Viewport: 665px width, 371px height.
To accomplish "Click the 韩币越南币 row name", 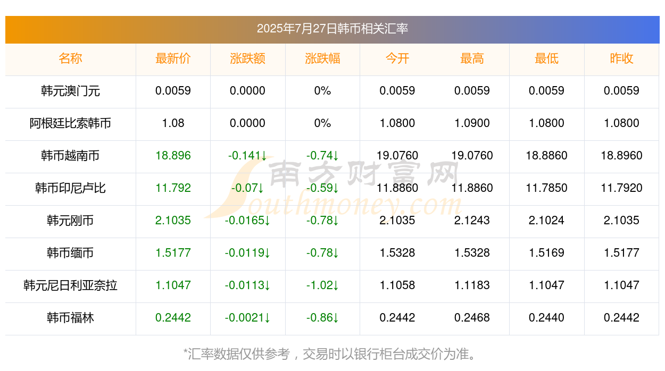I will point(70,156).
